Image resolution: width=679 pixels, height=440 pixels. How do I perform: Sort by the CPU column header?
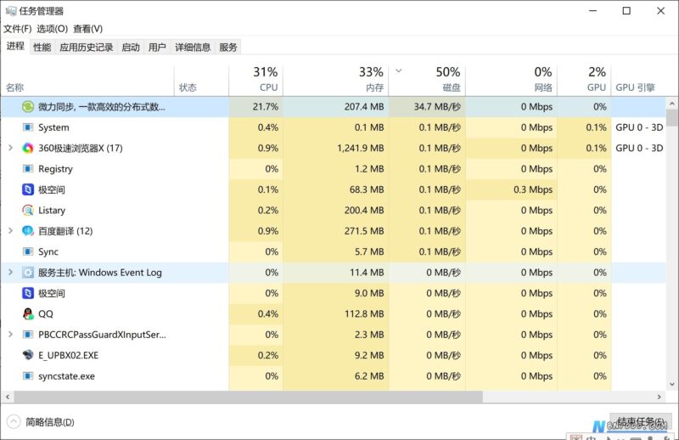pos(255,80)
